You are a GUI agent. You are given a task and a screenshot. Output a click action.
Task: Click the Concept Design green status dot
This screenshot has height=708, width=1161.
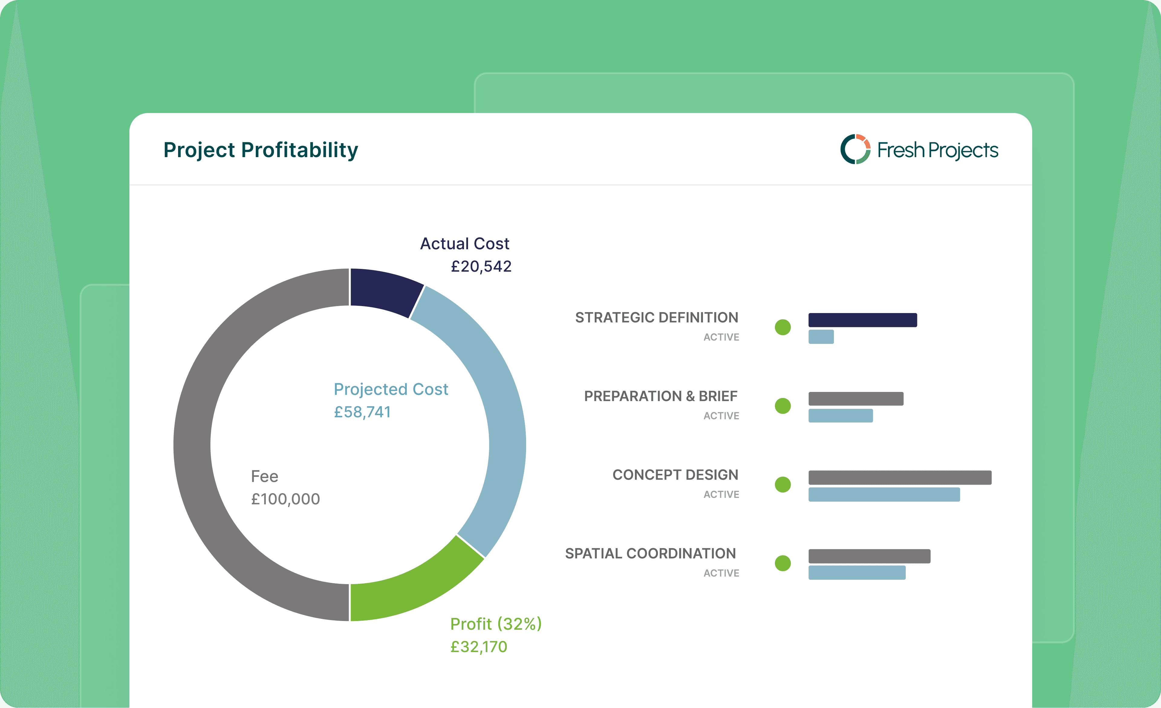(x=783, y=484)
